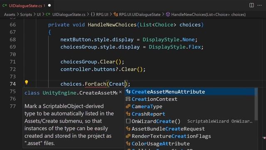
Task: Click line number 72 in the gutter
Action: (13, 70)
